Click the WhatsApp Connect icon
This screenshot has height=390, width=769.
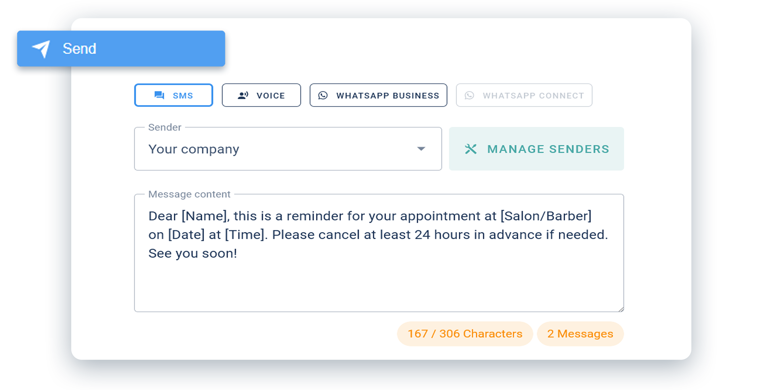pyautogui.click(x=470, y=95)
